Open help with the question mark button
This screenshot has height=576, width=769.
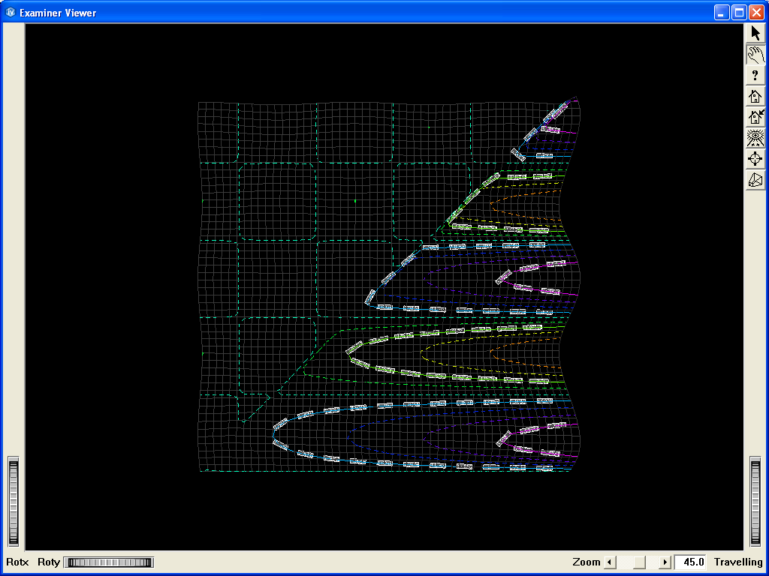click(755, 75)
